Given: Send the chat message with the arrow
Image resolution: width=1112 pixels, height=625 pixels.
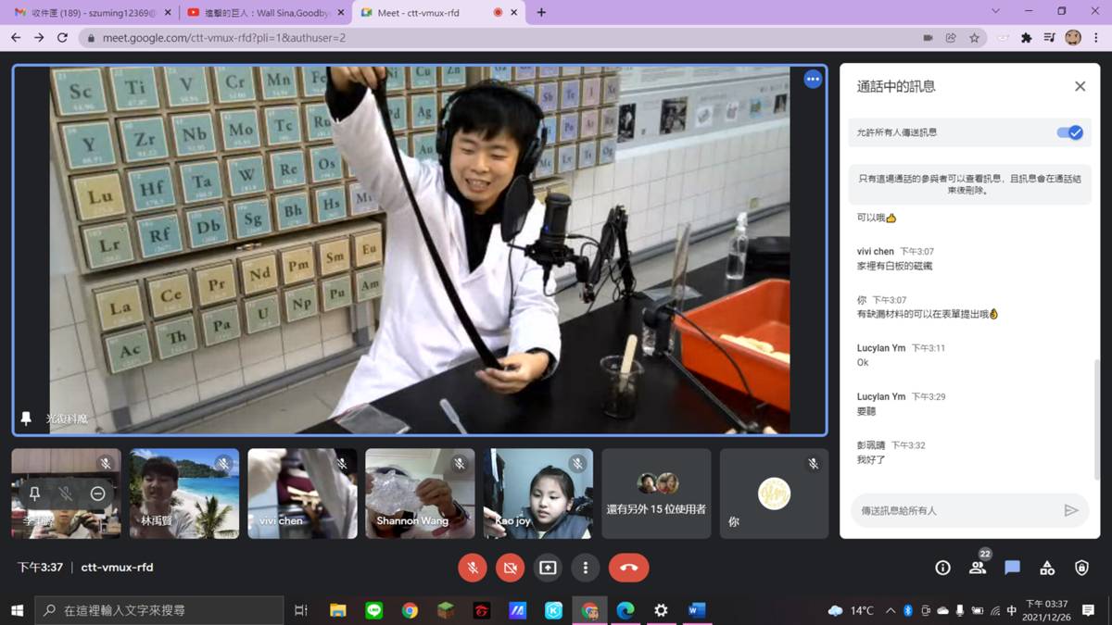Looking at the screenshot, I should 1071,510.
